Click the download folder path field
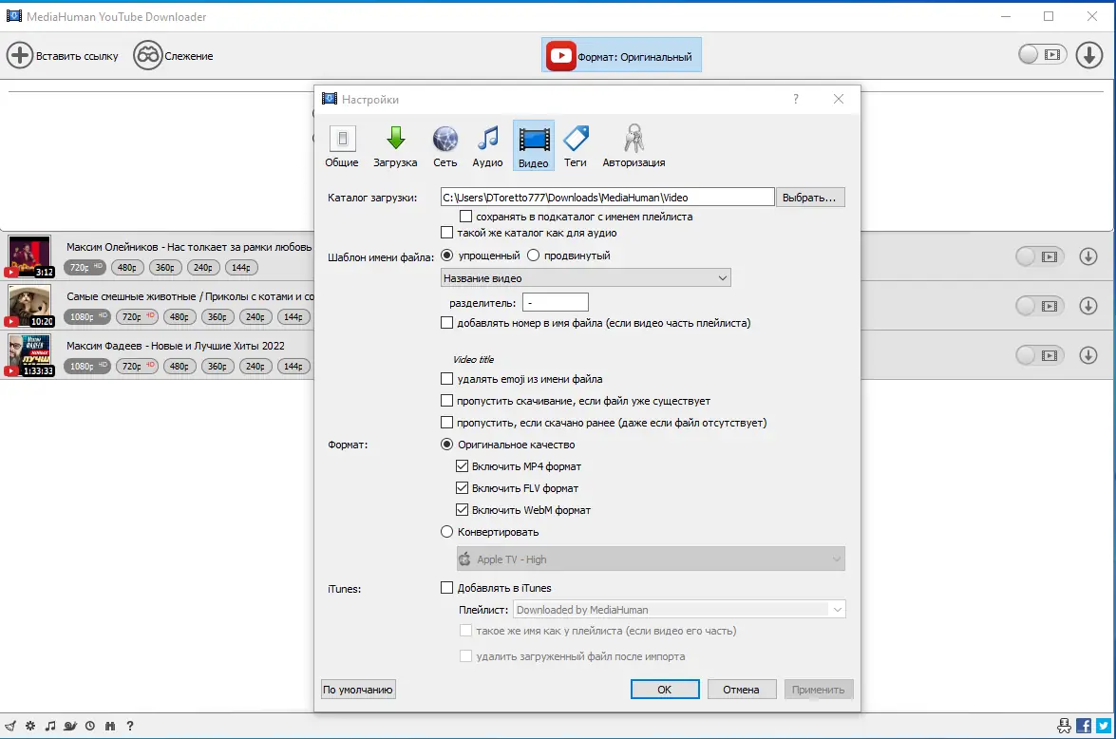The width and height of the screenshot is (1116, 739). [x=607, y=198]
